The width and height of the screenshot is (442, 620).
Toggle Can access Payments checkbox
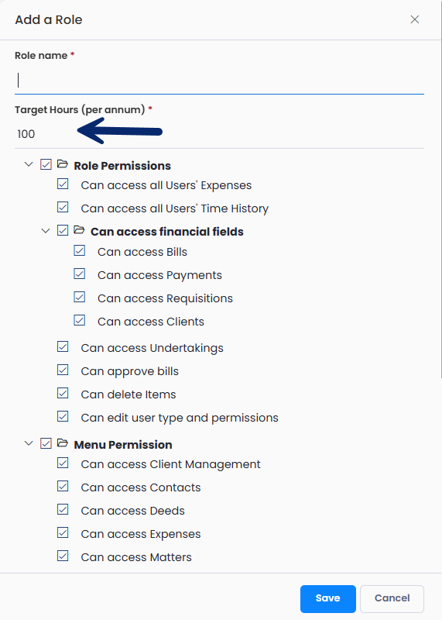[x=80, y=274]
